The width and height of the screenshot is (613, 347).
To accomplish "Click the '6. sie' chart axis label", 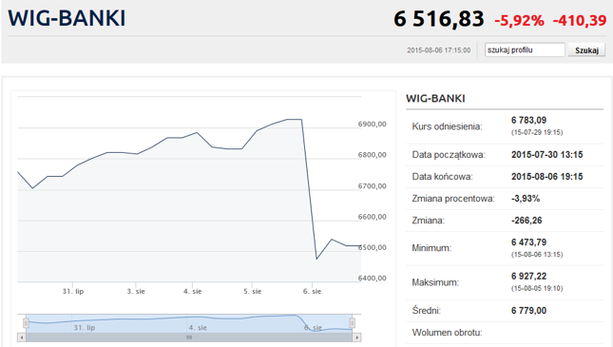I will (x=312, y=292).
